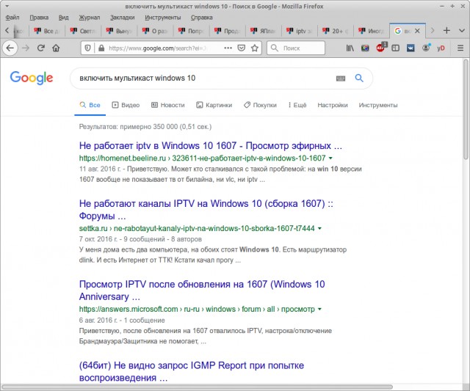Open the Вид menu
Image resolution: width=470 pixels, height=391 pixels.
(64, 18)
